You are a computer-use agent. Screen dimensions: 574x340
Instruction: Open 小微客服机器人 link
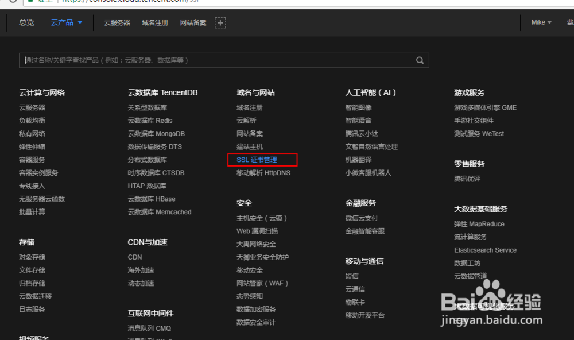pyautogui.click(x=369, y=173)
